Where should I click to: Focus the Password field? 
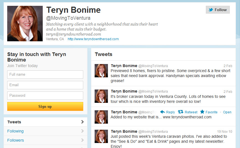click(45, 96)
